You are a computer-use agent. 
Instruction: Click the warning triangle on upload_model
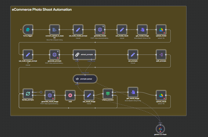click(164, 33)
